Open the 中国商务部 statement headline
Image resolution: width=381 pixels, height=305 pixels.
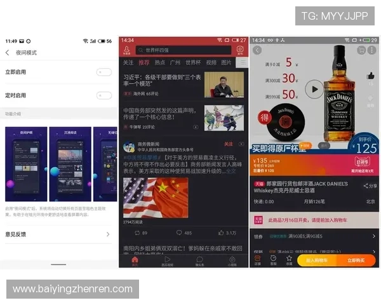click(159, 114)
